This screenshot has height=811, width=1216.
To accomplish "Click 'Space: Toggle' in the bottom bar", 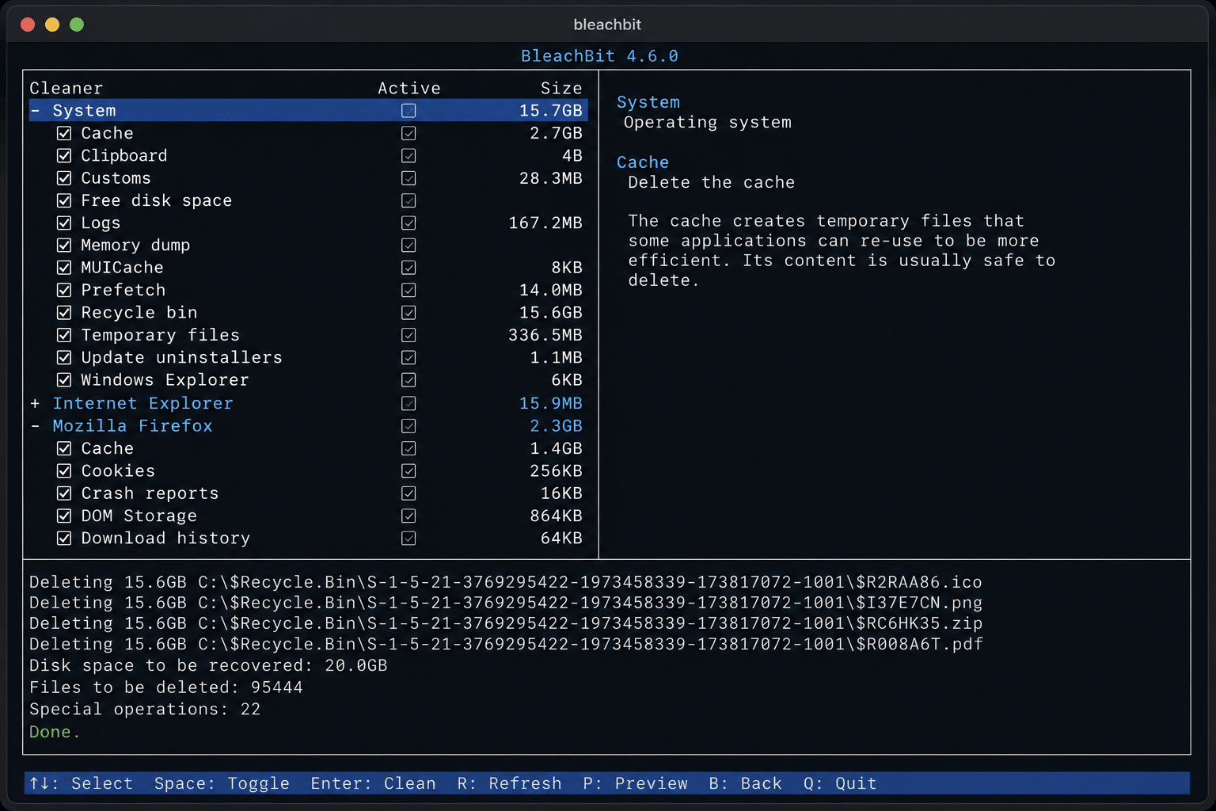I will coord(222,783).
